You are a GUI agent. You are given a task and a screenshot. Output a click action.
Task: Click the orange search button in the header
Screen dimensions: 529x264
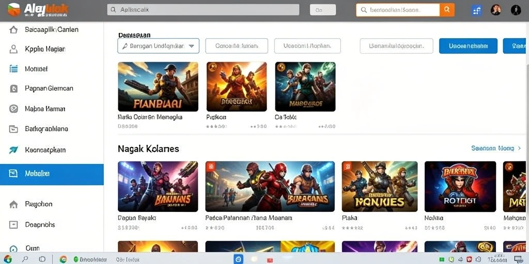[x=447, y=10]
